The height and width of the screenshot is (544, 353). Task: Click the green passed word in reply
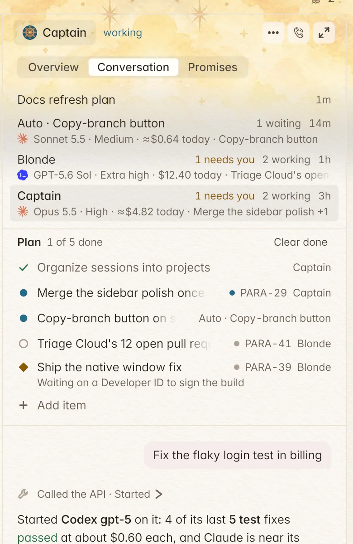[37, 538]
